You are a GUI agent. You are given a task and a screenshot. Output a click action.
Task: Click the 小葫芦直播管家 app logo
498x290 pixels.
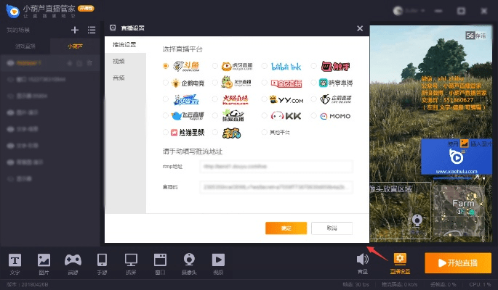(x=13, y=11)
